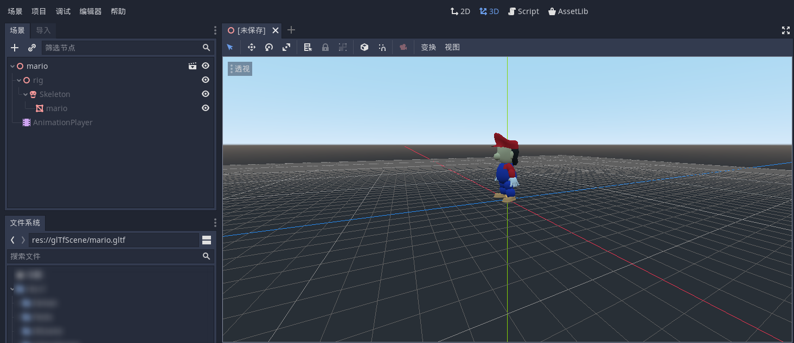Click the instance child scene link icon
Screen dimensions: 794x343
(x=32, y=48)
